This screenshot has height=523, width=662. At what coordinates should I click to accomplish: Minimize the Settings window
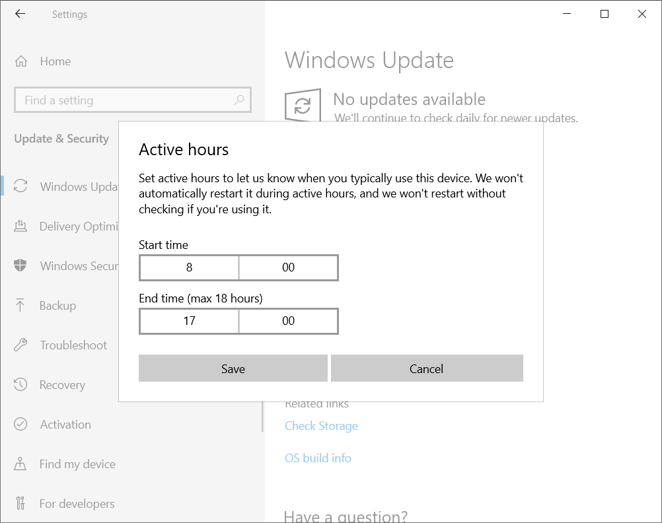[x=567, y=14]
